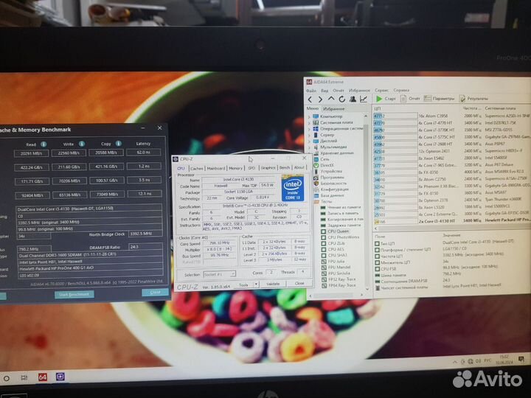Select the CPU Queen benchmark
The image size is (531, 398).
335,231
